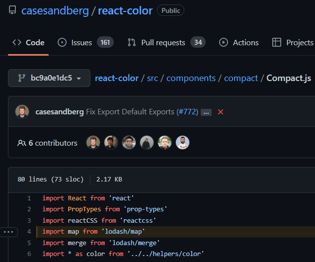Click the 34 pull requests counter
Screen dimensions: 315x262
point(198,42)
